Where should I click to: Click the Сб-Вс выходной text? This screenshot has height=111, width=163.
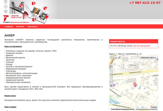tap(142, 46)
